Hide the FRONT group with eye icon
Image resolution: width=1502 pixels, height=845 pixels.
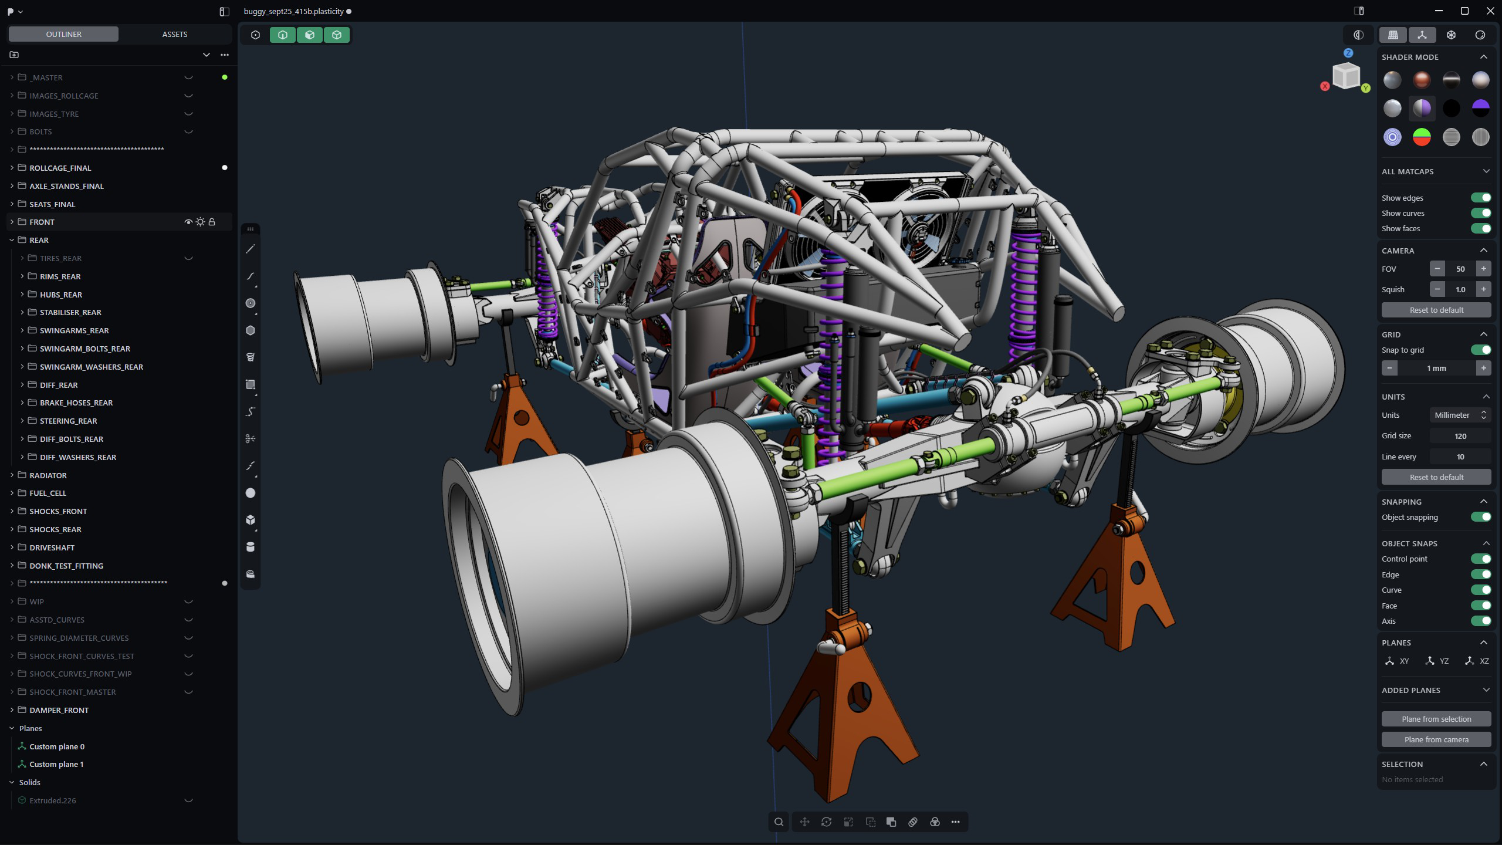[x=188, y=222]
